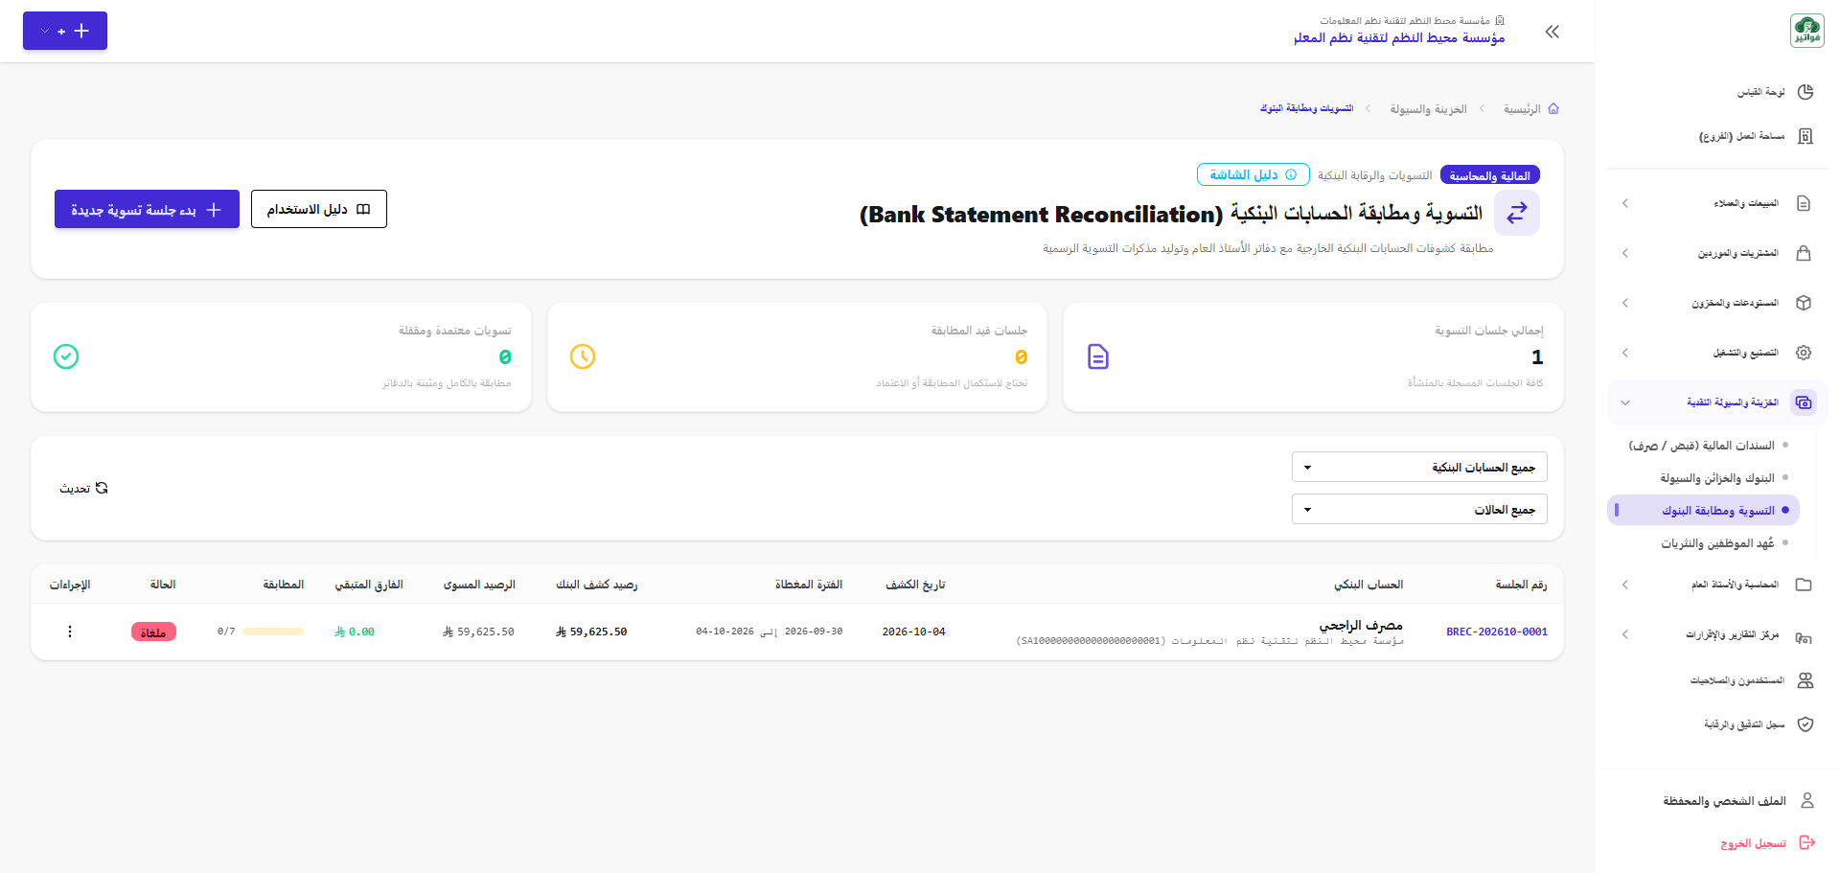Expand مركز التقارير والإقرارات sidebar chevron

tap(1625, 634)
